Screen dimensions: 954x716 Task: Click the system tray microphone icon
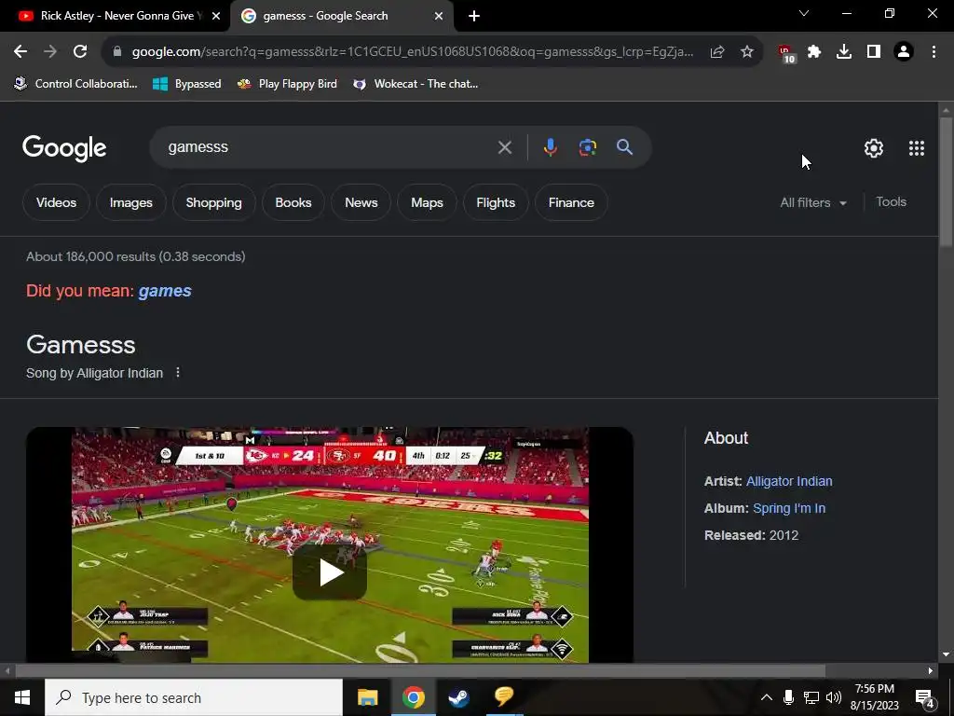pyautogui.click(x=788, y=697)
